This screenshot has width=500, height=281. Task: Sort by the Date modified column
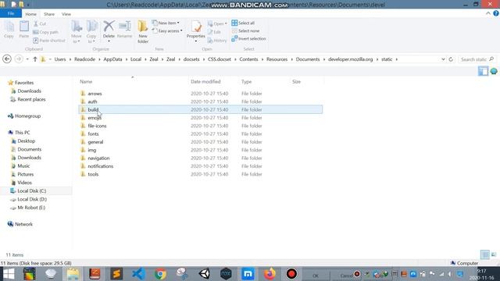tap(205, 81)
